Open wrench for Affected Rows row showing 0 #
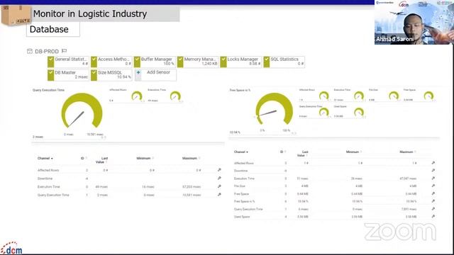This screenshot has height=255, width=454. click(x=219, y=170)
